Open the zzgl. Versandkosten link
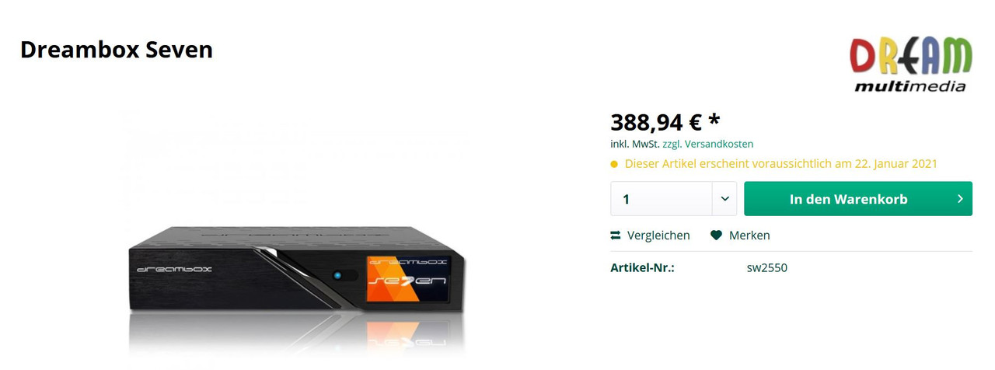Screen dimensions: 995x370 (707, 144)
